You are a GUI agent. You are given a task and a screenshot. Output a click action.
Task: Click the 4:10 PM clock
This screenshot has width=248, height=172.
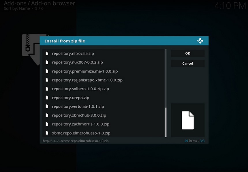tap(230, 6)
